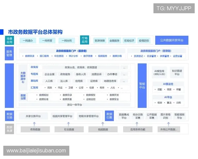Viewport: 198px width, 159px height.
Task: Select the 服务管理 side label
Action: click(x=9, y=53)
